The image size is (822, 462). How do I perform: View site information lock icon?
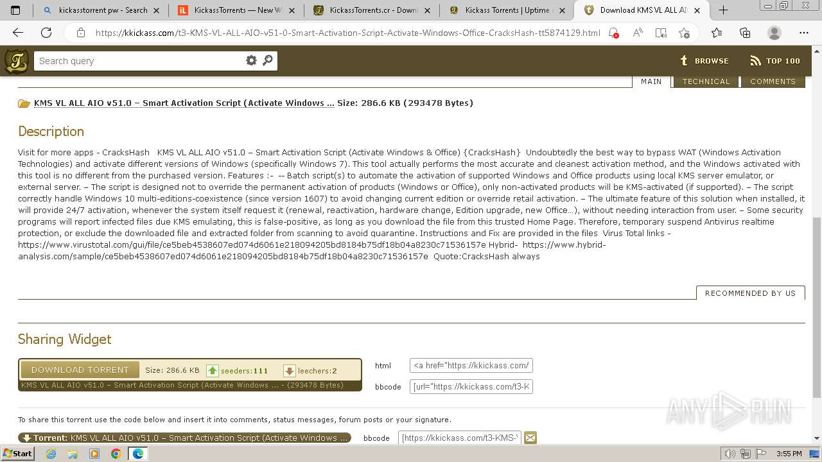(x=80, y=33)
